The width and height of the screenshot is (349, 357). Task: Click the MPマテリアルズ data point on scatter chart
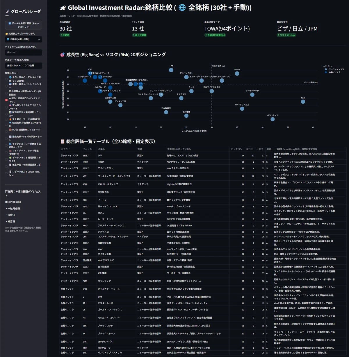[x=242, y=109]
